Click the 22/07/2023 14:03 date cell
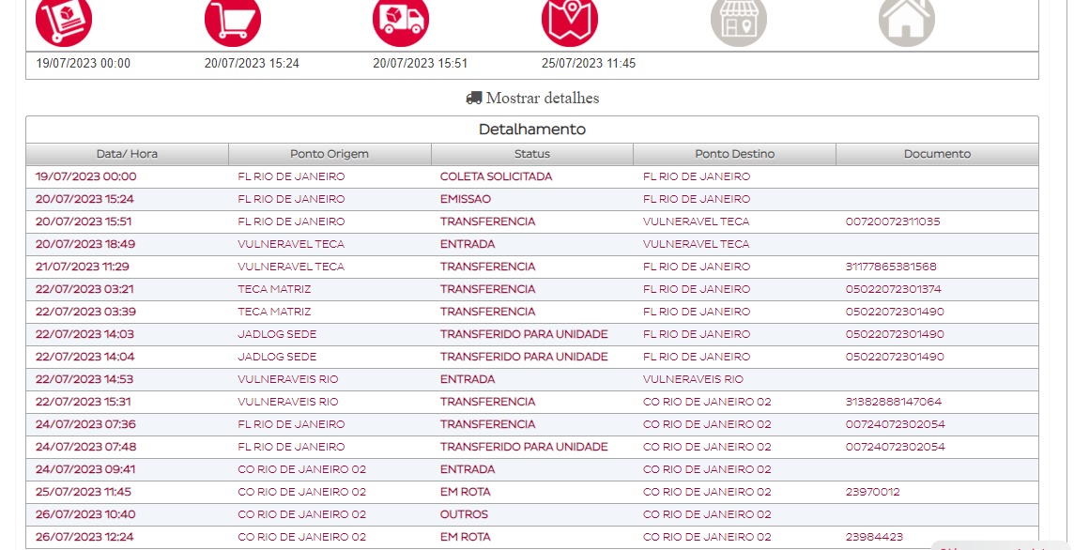The width and height of the screenshot is (1074, 550). coord(84,335)
